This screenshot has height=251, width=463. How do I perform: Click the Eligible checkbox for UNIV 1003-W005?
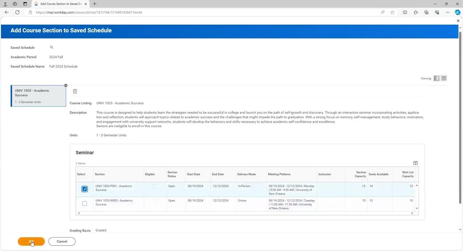[155, 201]
